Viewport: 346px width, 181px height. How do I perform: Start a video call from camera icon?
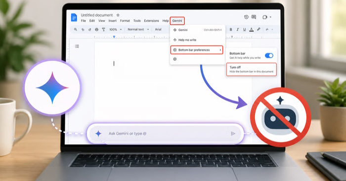(265, 17)
